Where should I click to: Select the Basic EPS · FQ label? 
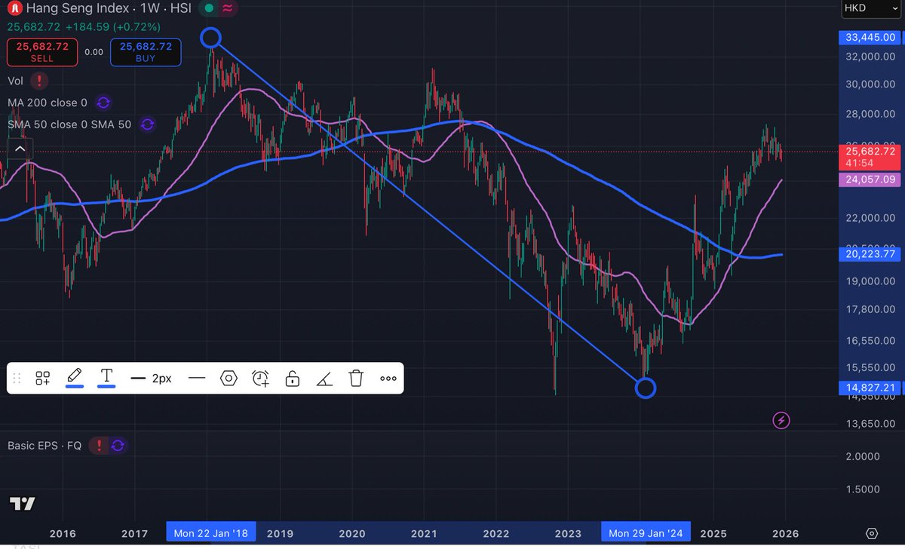(x=44, y=446)
